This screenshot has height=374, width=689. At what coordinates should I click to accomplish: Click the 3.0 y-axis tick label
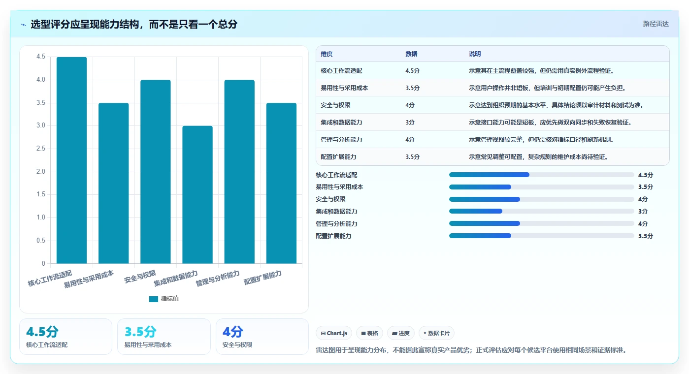[40, 125]
